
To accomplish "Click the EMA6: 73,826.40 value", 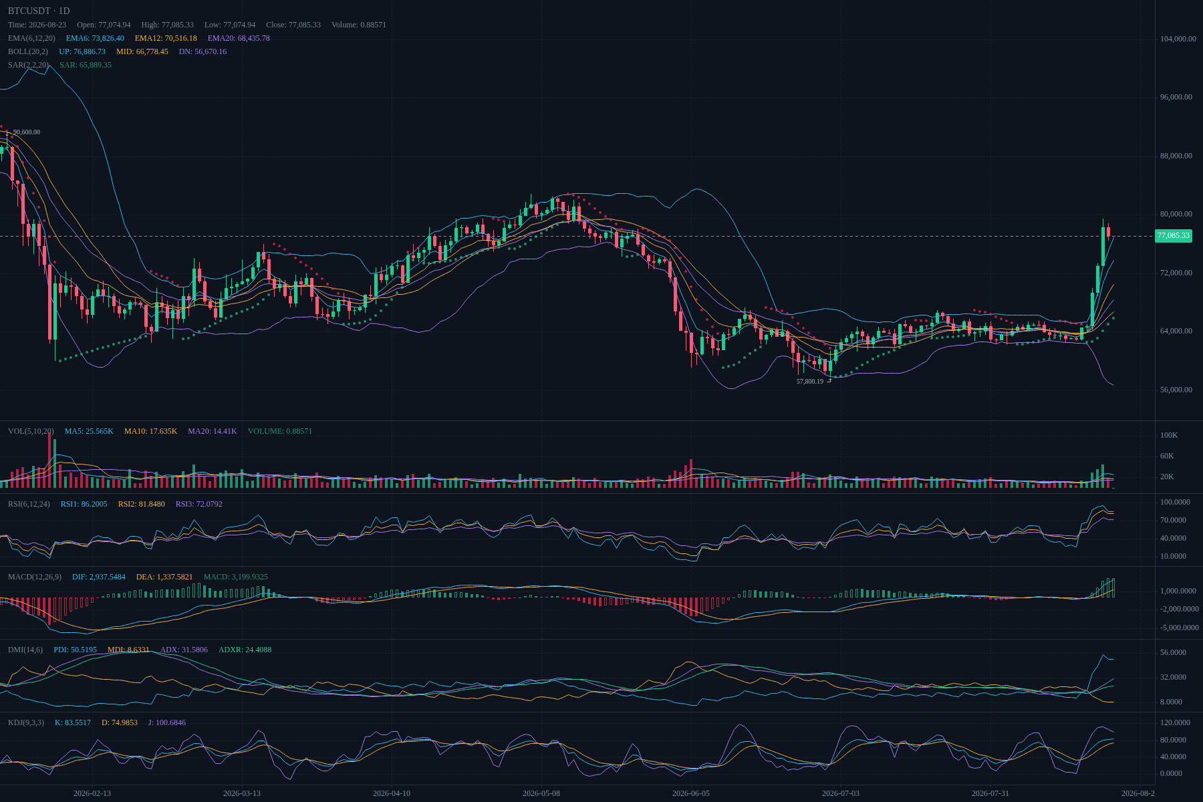I will [95, 38].
